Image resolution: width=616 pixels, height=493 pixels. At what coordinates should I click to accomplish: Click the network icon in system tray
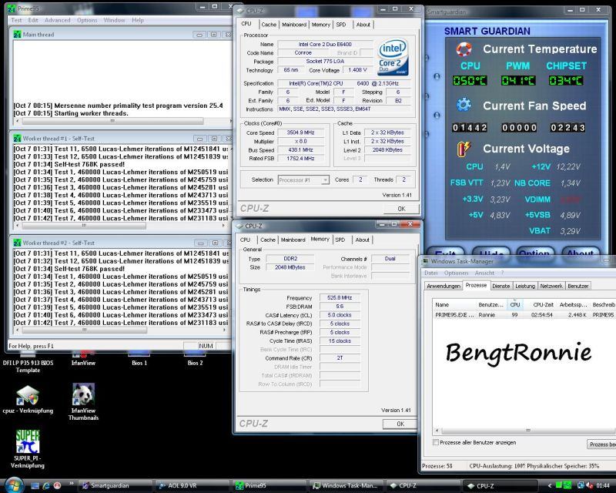[580, 486]
